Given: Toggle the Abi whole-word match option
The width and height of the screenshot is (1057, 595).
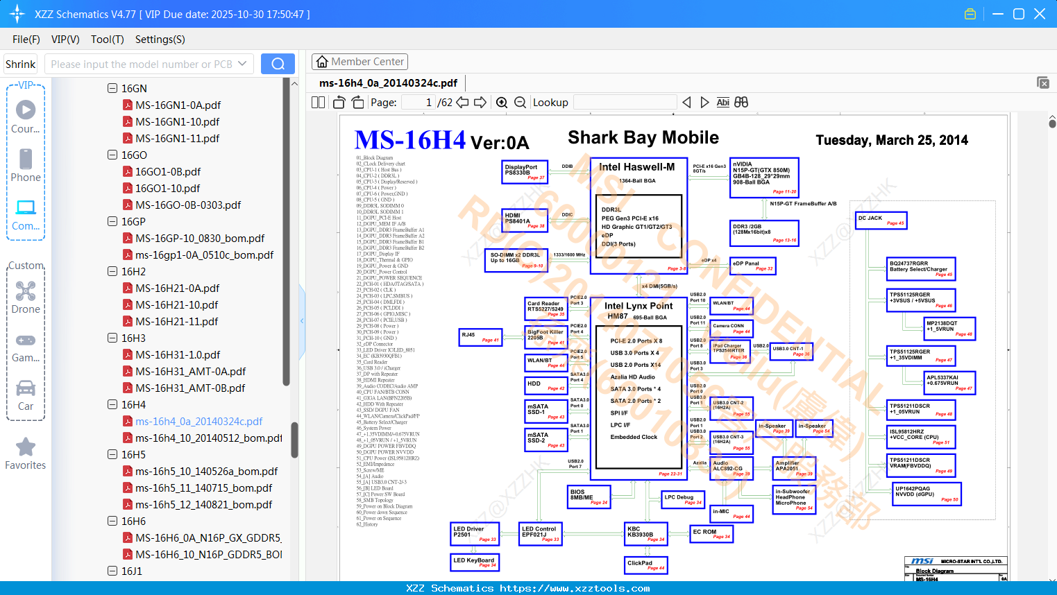Looking at the screenshot, I should tap(722, 103).
